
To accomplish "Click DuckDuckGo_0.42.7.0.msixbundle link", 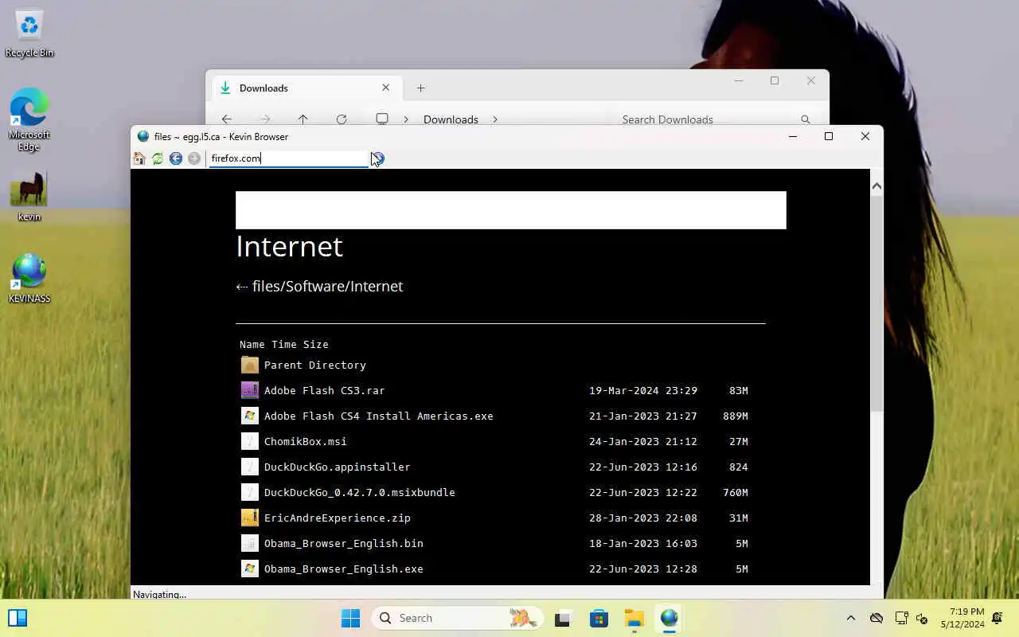I will (x=360, y=493).
